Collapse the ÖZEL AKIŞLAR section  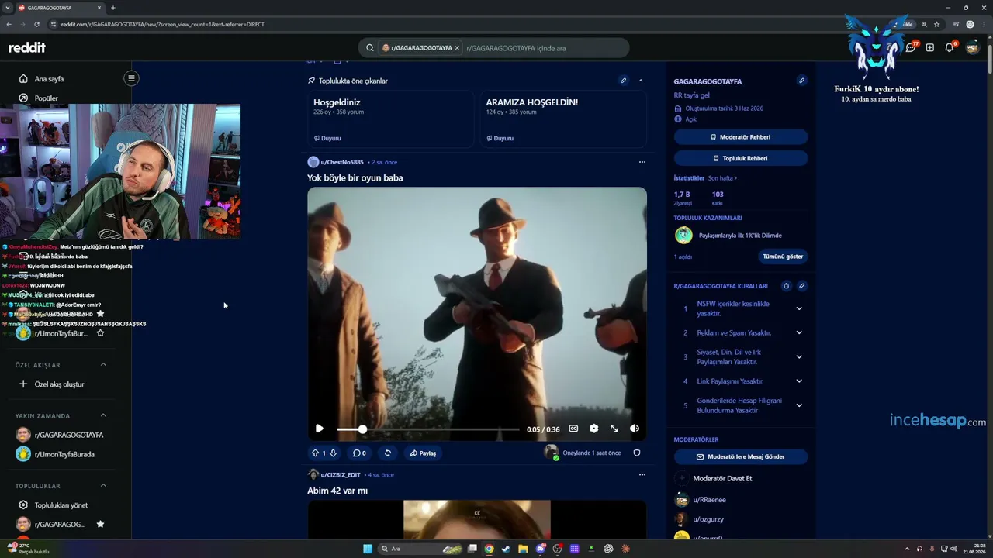(x=103, y=365)
